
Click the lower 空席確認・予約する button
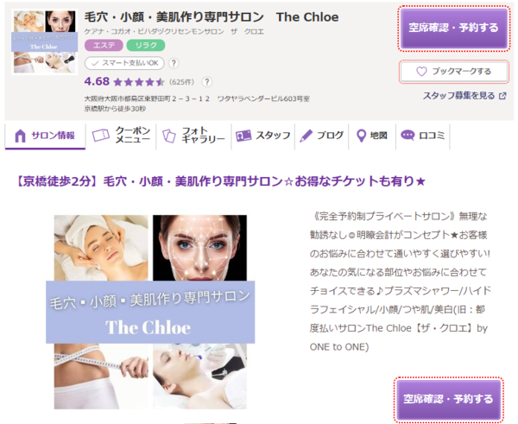[x=448, y=400]
